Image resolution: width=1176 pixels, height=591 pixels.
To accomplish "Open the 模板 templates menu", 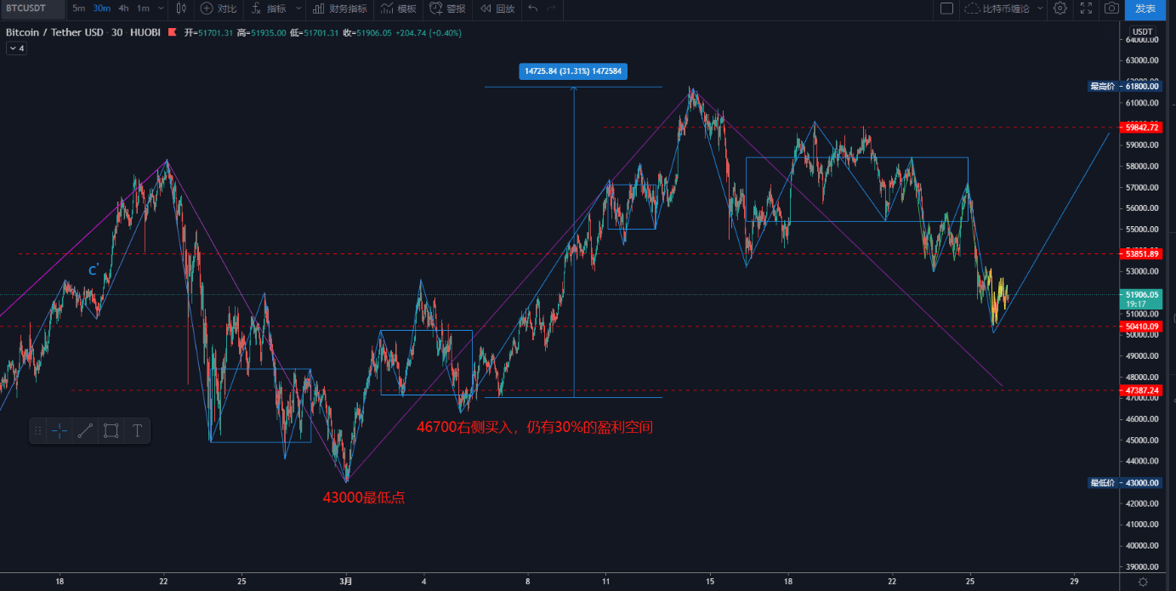I will coord(399,9).
